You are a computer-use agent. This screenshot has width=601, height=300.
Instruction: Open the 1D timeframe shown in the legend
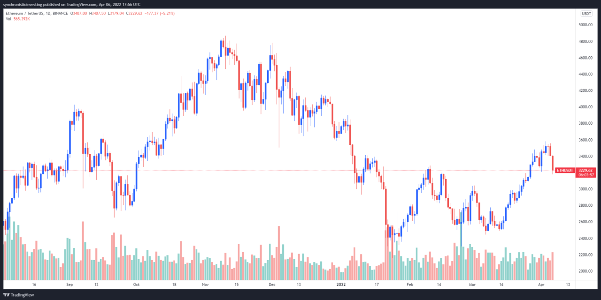tap(47, 14)
